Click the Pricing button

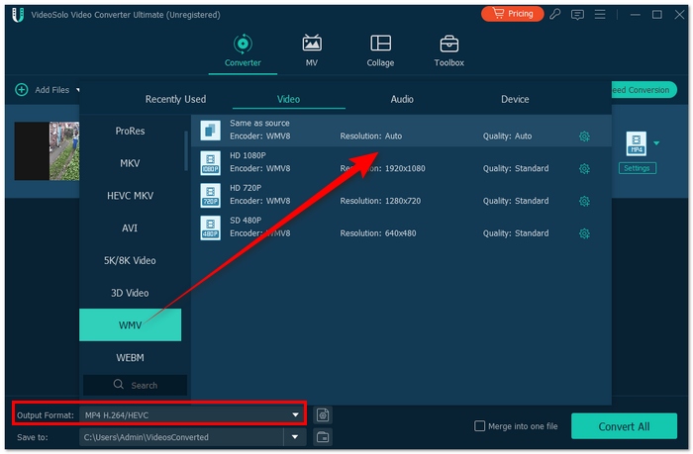coord(512,14)
